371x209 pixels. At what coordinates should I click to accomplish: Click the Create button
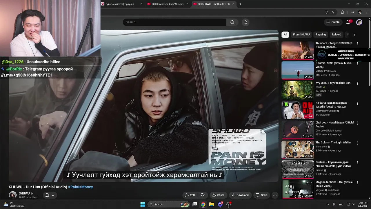coord(333,22)
